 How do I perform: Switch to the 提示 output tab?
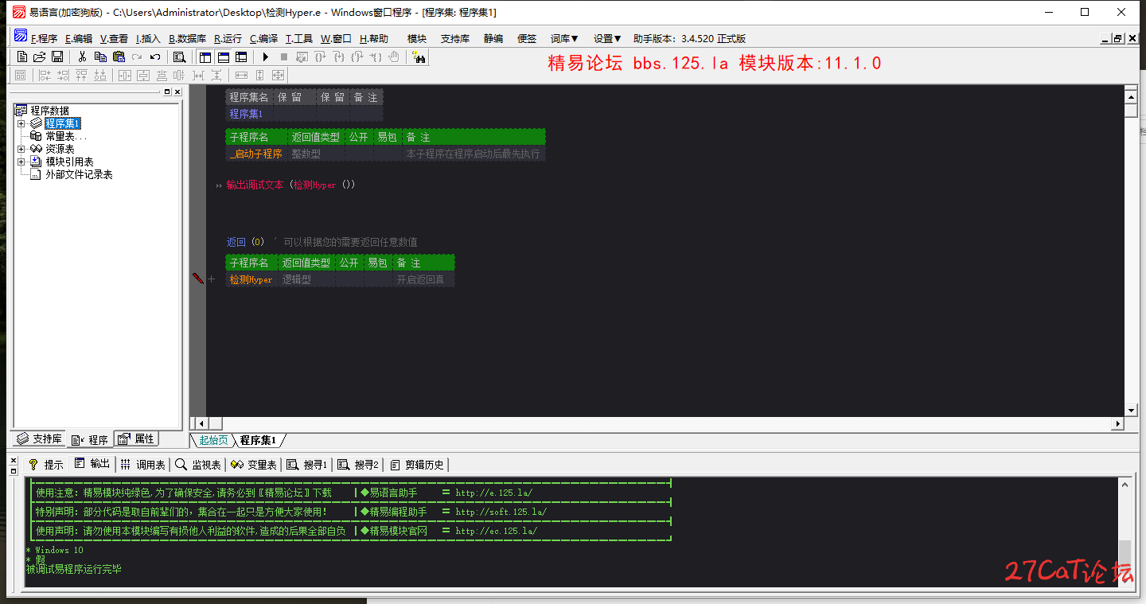click(x=45, y=464)
